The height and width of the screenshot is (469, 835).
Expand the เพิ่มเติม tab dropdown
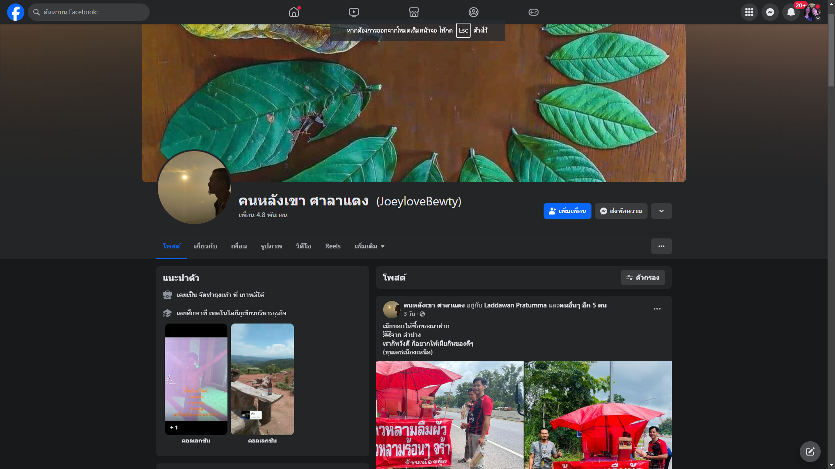coord(370,246)
